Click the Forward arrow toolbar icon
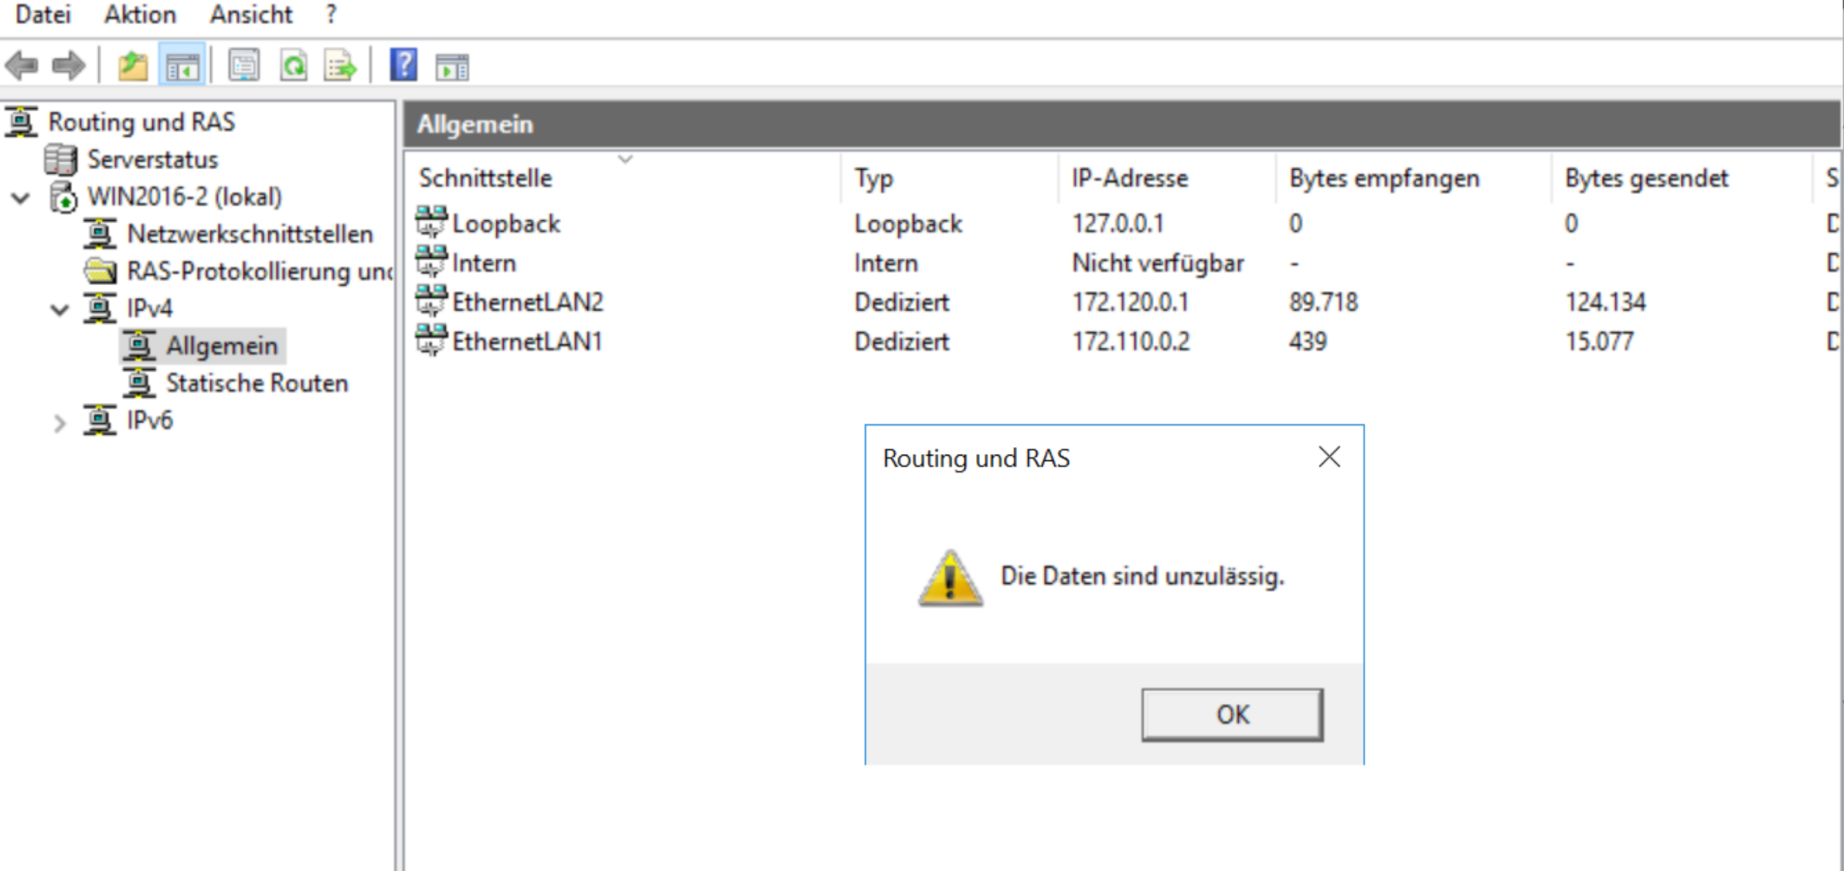 pyautogui.click(x=68, y=66)
